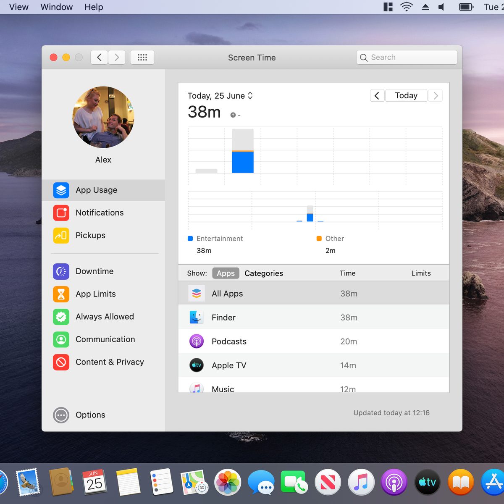Launch Podcasts from the Dock

[394, 482]
